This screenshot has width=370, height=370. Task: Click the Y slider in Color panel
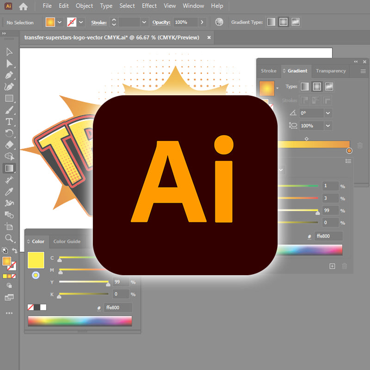[84, 282]
